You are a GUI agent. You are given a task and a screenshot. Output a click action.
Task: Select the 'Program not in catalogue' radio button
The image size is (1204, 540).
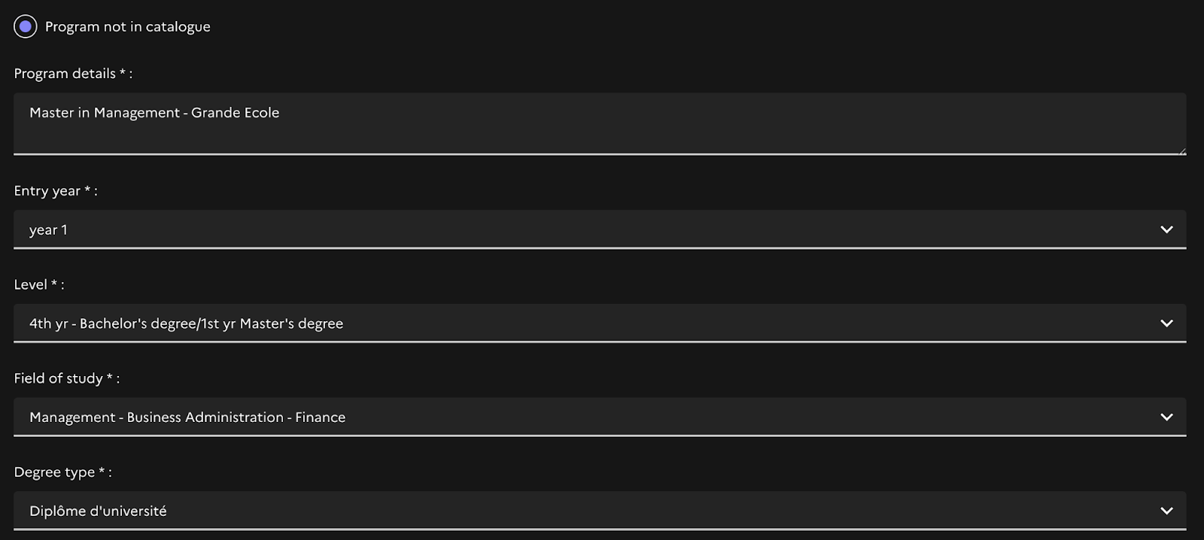(x=25, y=26)
